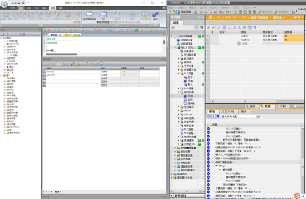Click the green checkmark beside the project root node
Screen dimensions: 306x199
[x=199, y=36]
